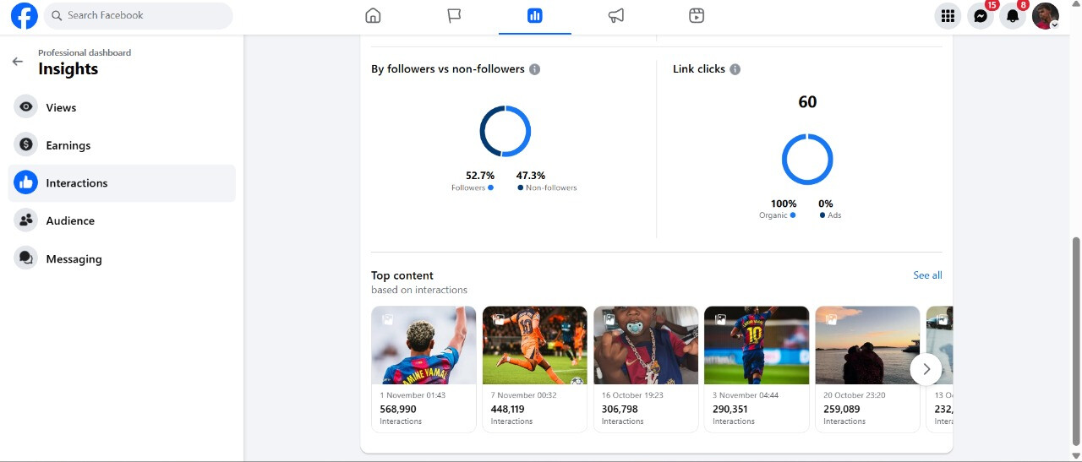Open the notifications bell

(x=1012, y=16)
